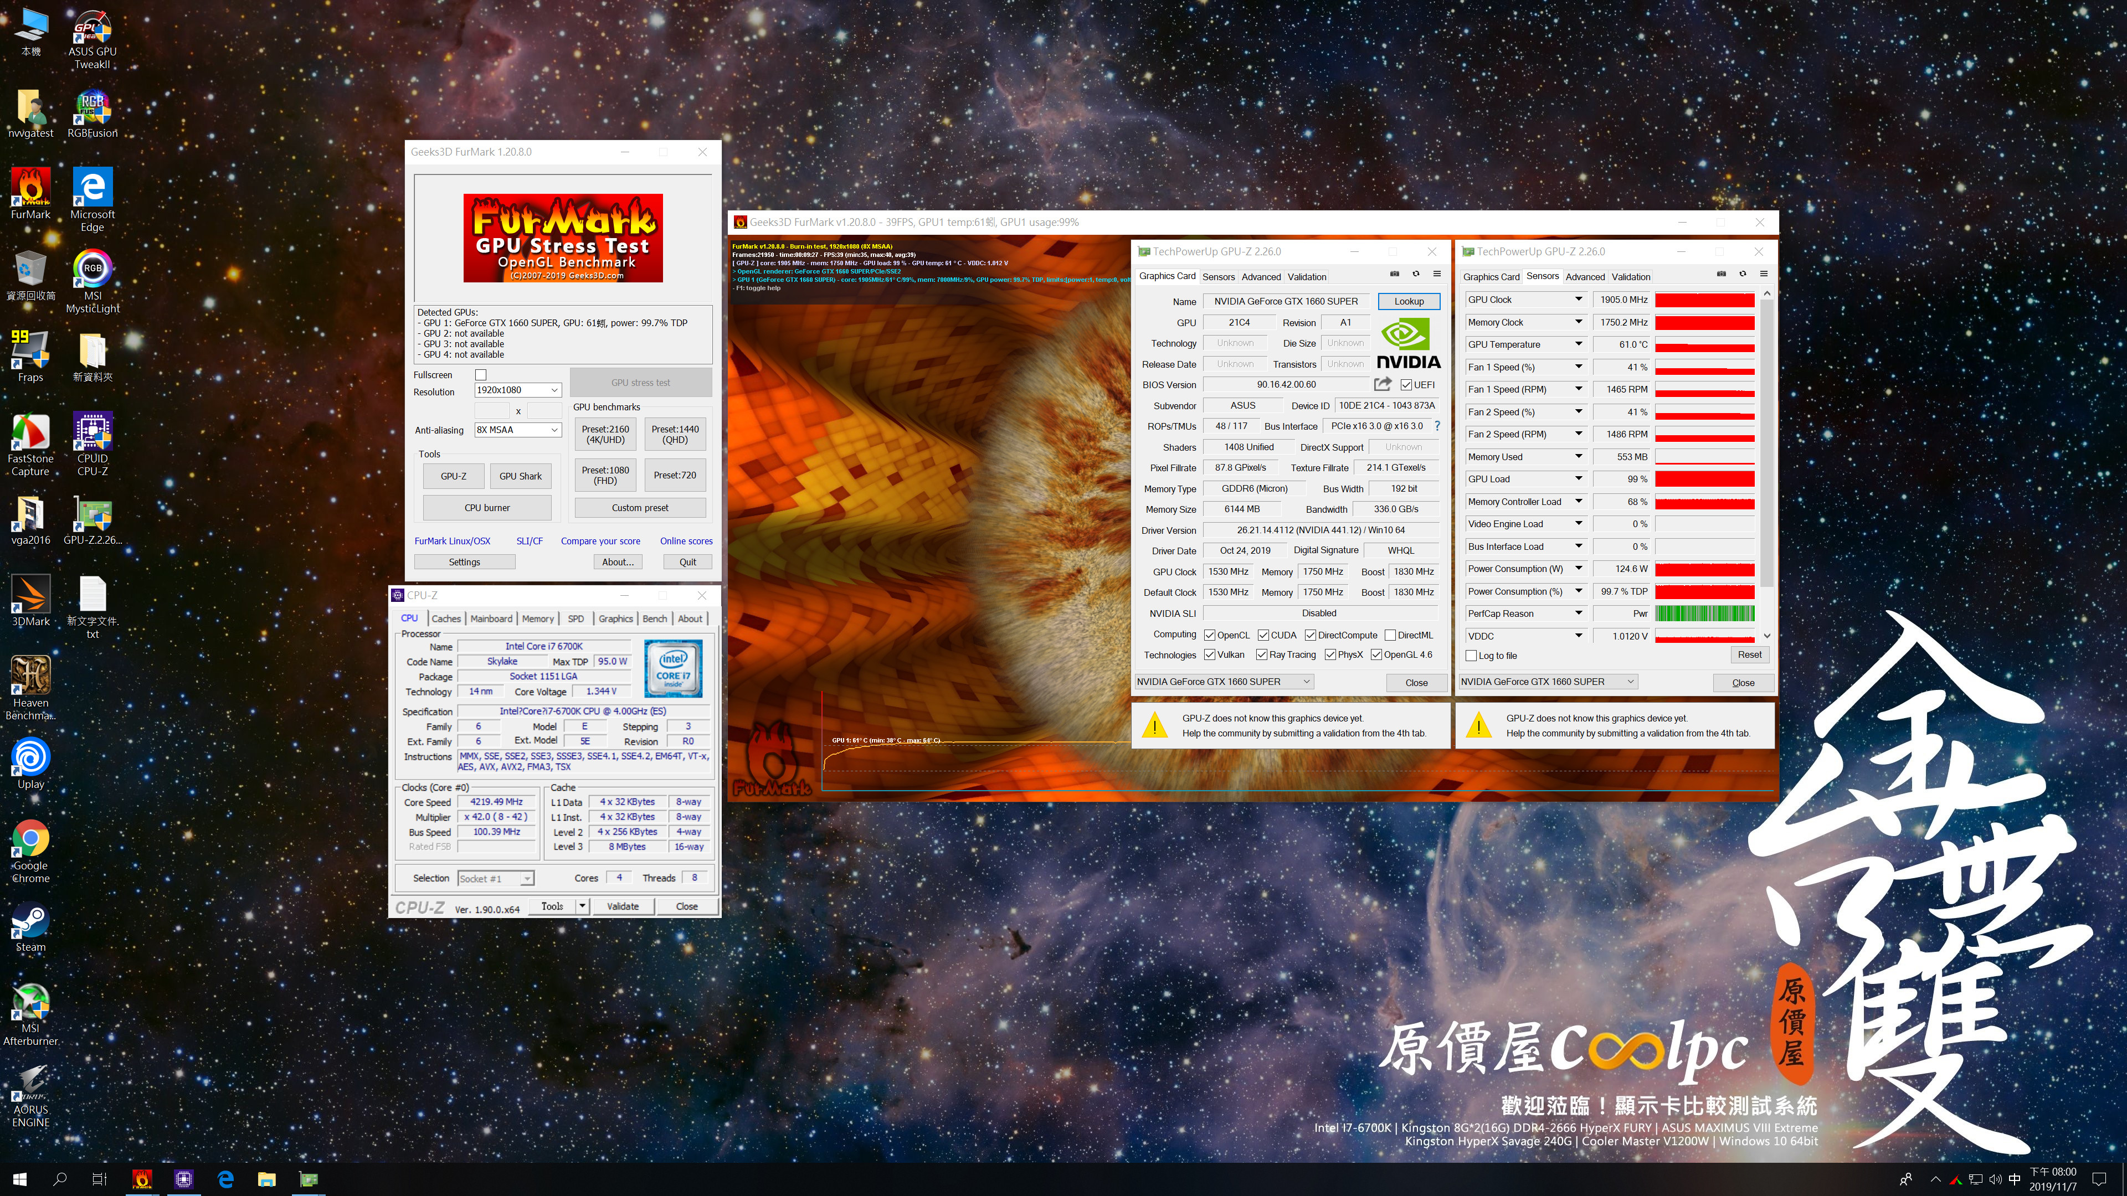Open GPU selector dropdown in Graphics Card window

point(1224,682)
